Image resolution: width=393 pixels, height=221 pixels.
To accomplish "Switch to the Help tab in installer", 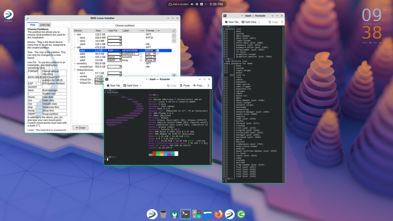I will 33,25.
